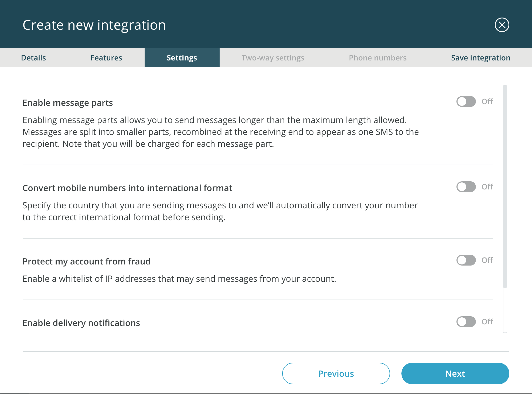Enable Protect my account from fraud
Viewport: 532px width, 394px height.
pos(466,260)
